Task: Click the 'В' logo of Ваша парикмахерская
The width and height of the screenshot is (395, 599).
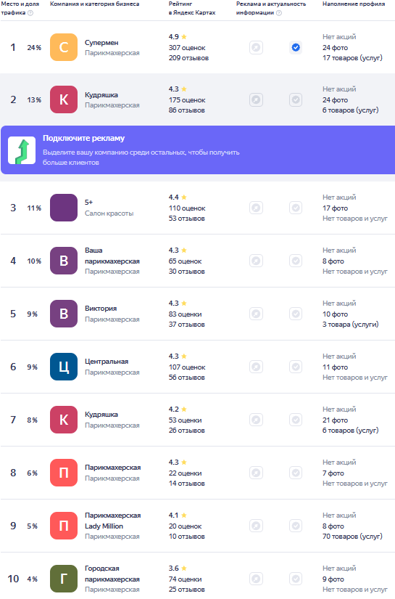Action: [64, 261]
